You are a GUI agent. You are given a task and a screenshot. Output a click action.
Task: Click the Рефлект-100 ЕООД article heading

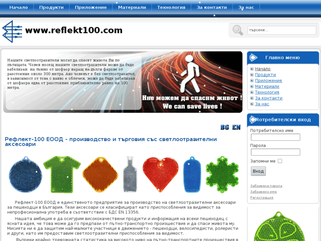point(110,142)
